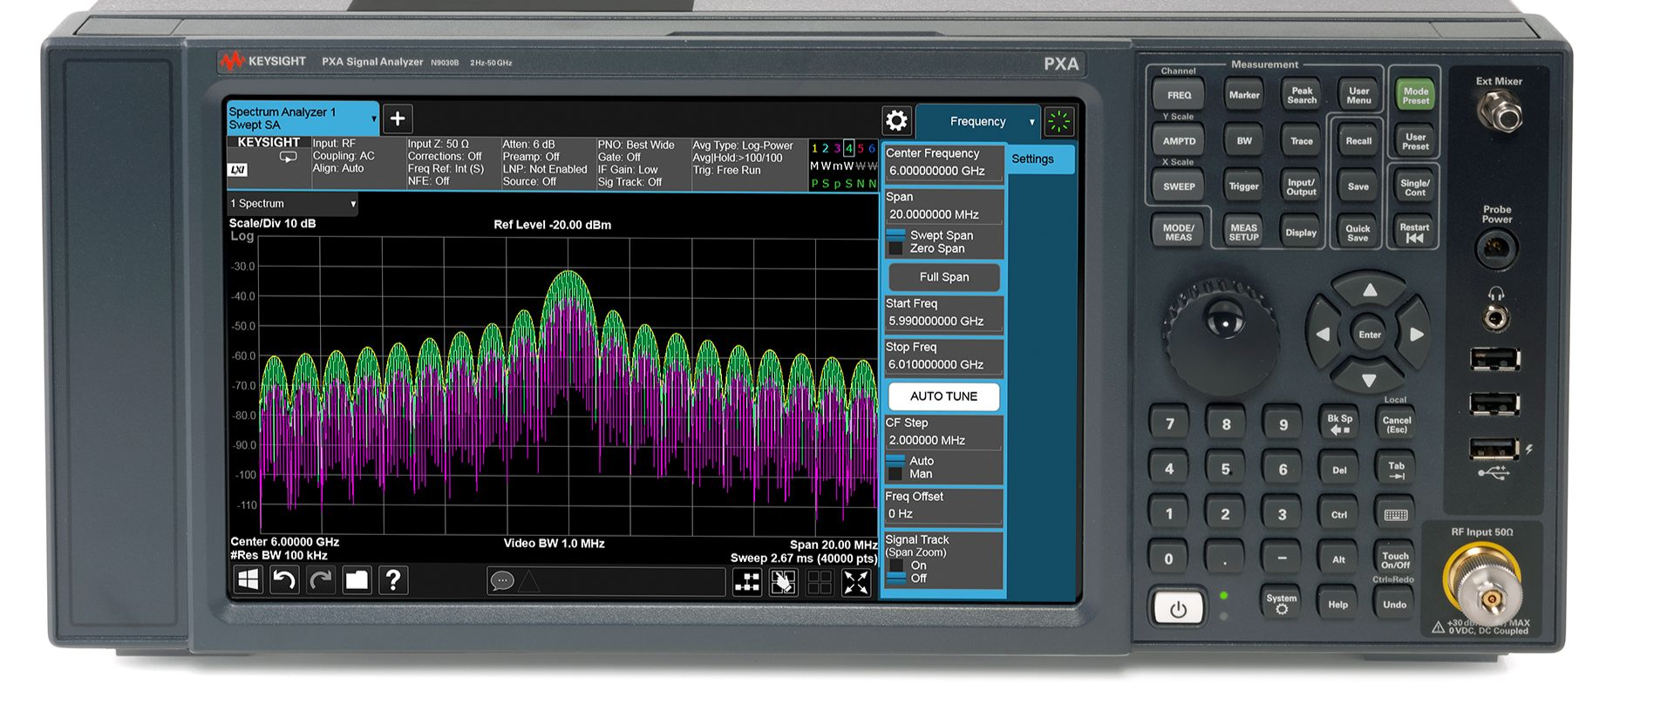Open the gear settings icon on screen
This screenshot has width=1674, height=718.
coord(896,120)
